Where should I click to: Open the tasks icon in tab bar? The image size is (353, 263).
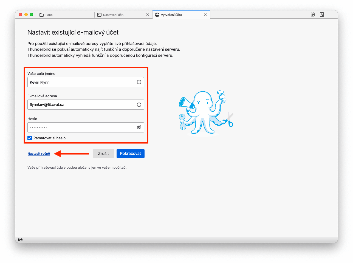[x=322, y=15]
